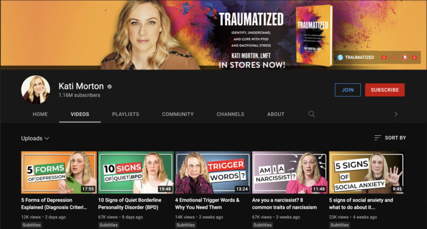Click the JOIN button
The image size is (427, 229).
[x=348, y=90]
